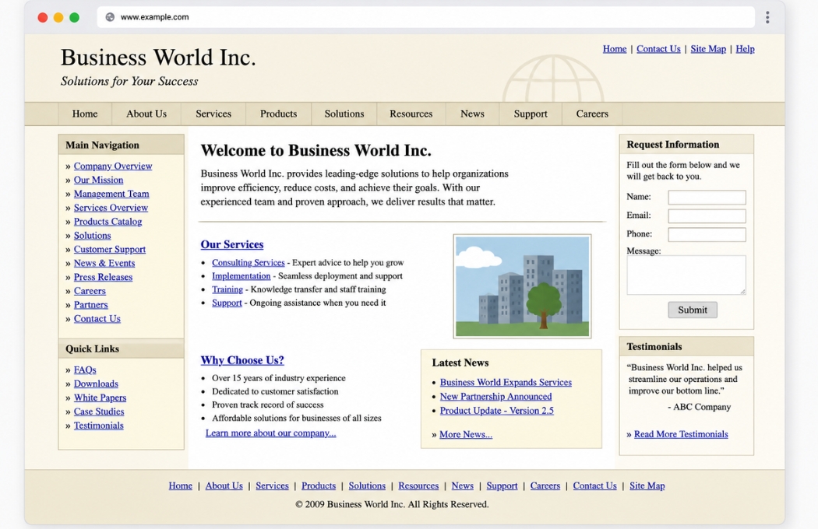Image resolution: width=818 pixels, height=529 pixels.
Task: Open New Partnership Announced news link
Action: (495, 397)
